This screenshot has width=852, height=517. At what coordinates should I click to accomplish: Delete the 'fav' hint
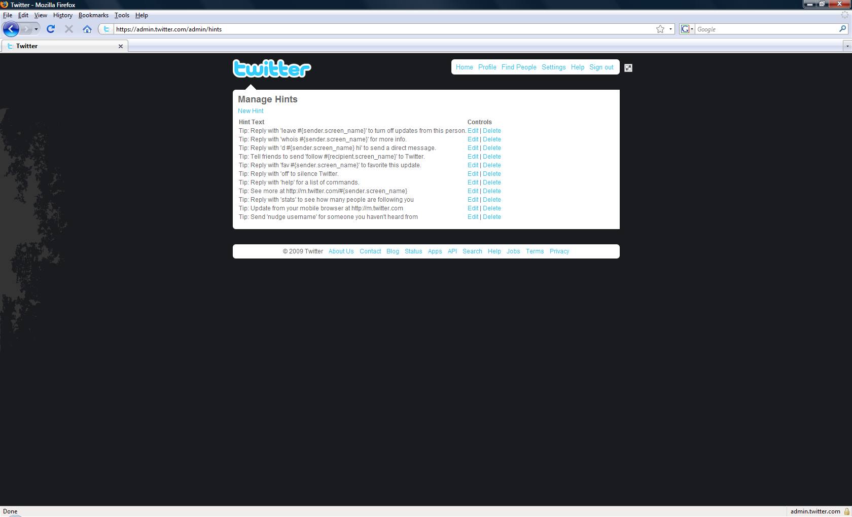pos(492,165)
